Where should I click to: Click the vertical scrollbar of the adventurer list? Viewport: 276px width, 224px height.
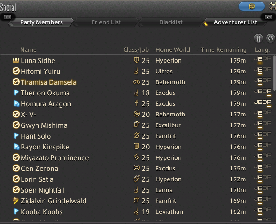[x=274, y=138]
